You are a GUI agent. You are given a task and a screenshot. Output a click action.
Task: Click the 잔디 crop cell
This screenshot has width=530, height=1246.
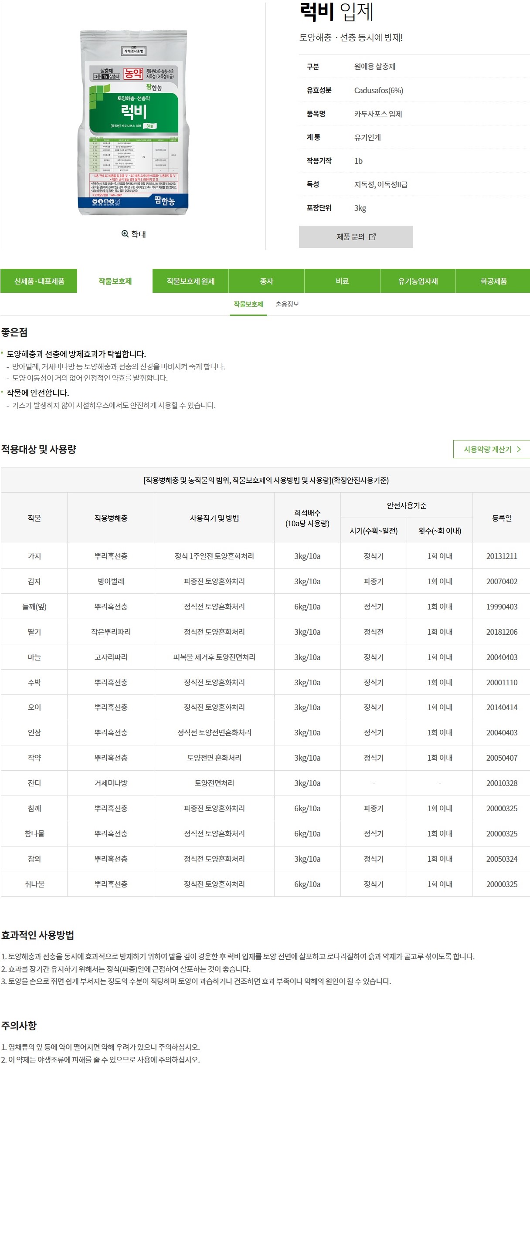click(x=34, y=783)
